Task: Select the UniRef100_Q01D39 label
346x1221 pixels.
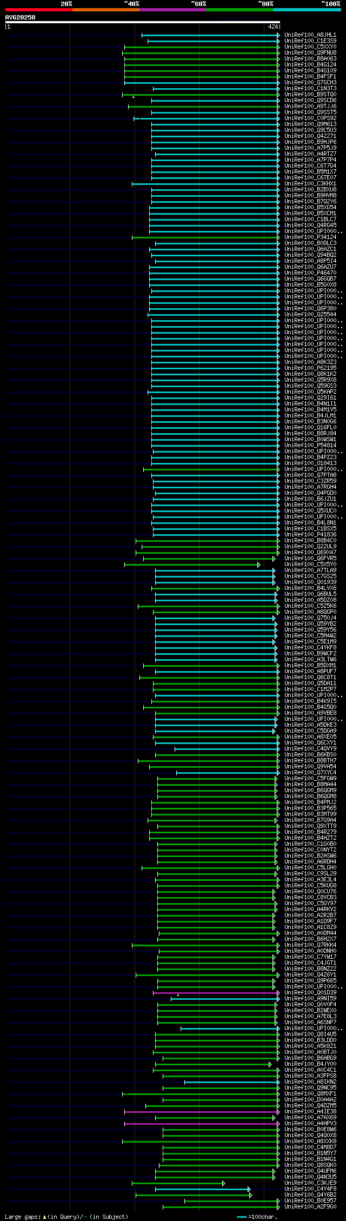Action: 310,992
